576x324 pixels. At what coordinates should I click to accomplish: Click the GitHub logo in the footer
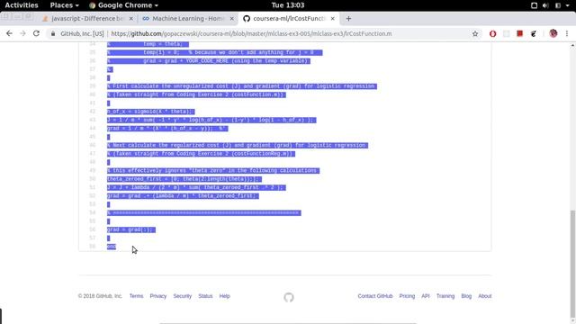[x=289, y=297]
